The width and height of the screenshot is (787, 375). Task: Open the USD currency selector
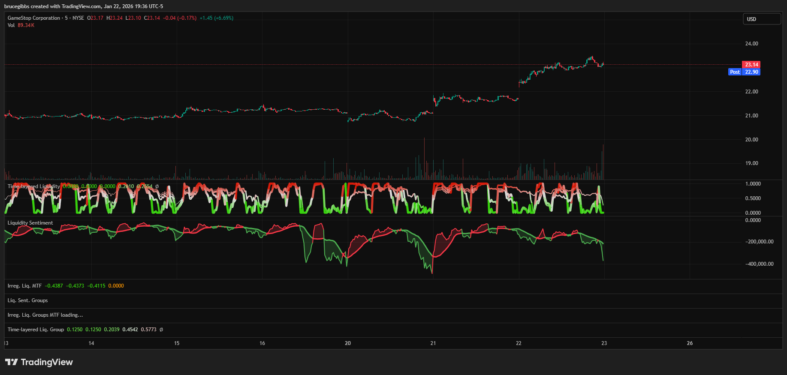coord(761,19)
